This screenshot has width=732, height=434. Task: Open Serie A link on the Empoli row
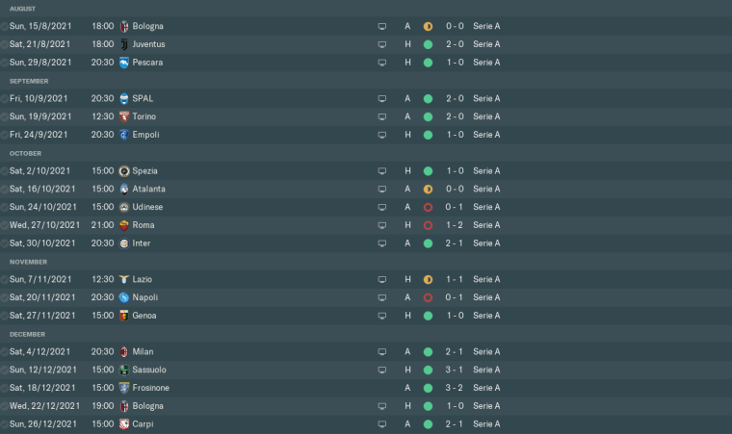pos(486,135)
